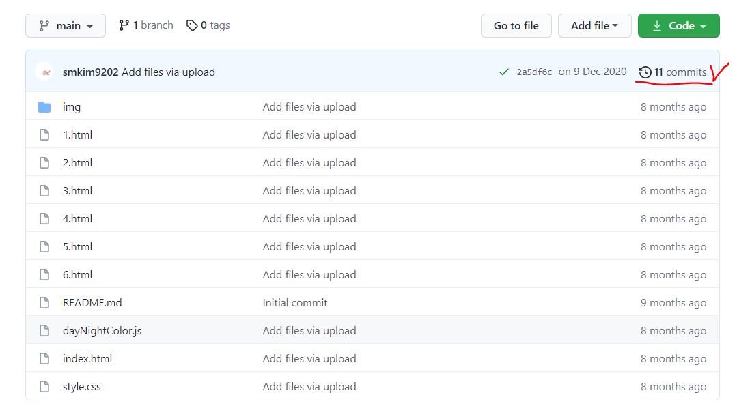The height and width of the screenshot is (408, 737).
Task: Open file 6.html
Action: click(78, 275)
